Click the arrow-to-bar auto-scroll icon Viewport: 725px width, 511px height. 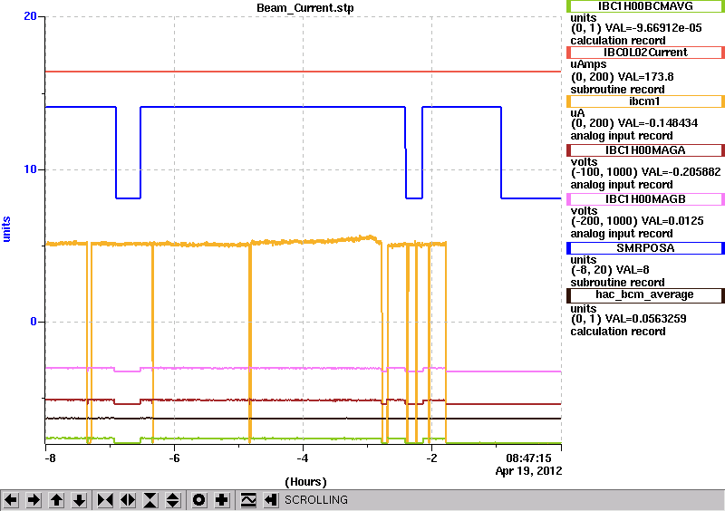click(271, 500)
